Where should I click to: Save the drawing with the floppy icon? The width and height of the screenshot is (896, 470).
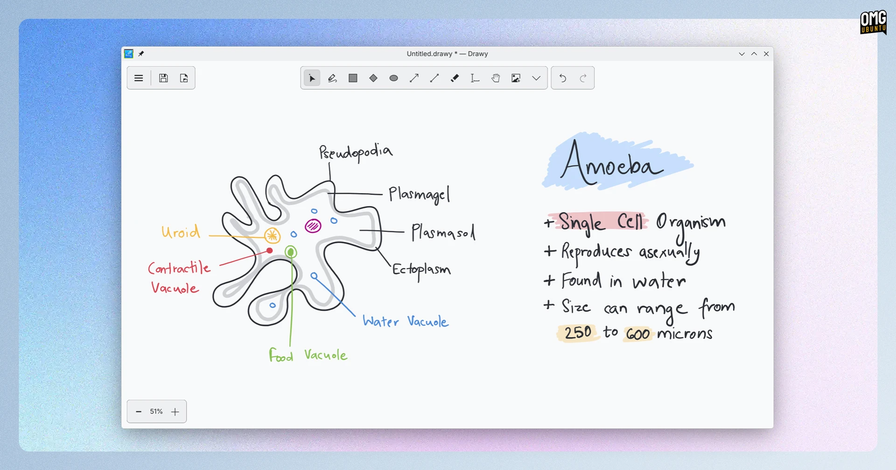pos(163,78)
